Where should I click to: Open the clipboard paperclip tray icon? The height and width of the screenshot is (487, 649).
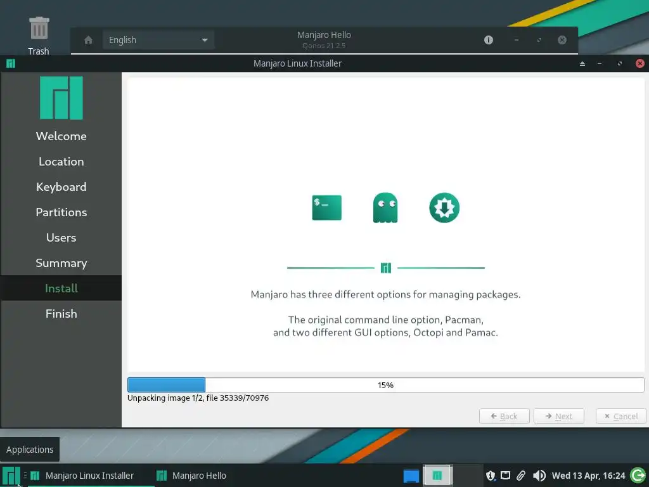(521, 476)
